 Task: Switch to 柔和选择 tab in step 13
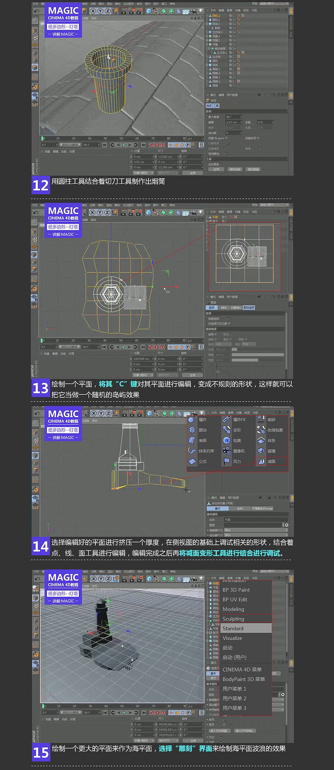[249, 308]
